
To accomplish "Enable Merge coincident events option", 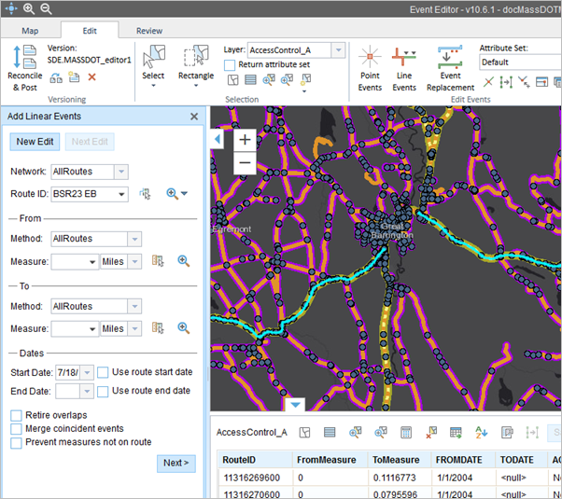I will (17, 429).
